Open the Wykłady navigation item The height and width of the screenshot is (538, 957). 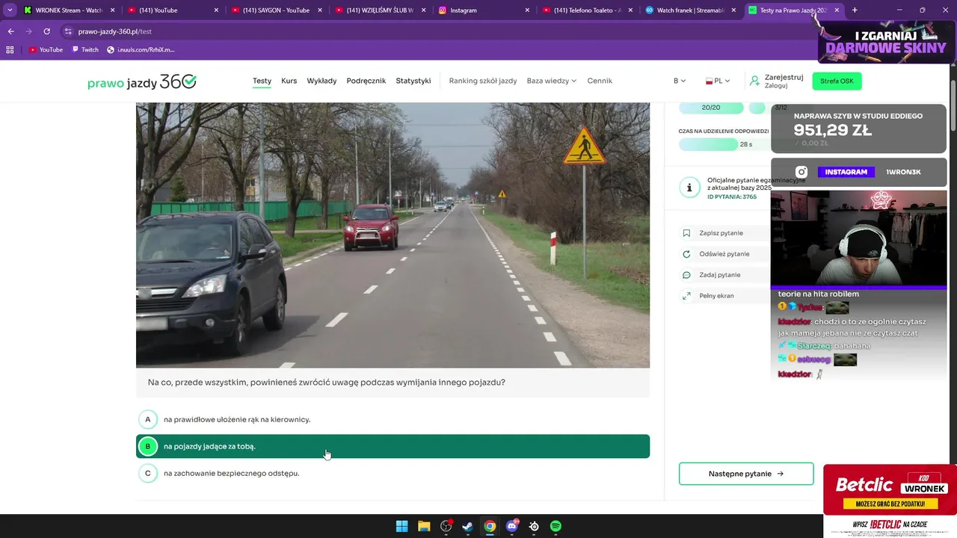[322, 81]
